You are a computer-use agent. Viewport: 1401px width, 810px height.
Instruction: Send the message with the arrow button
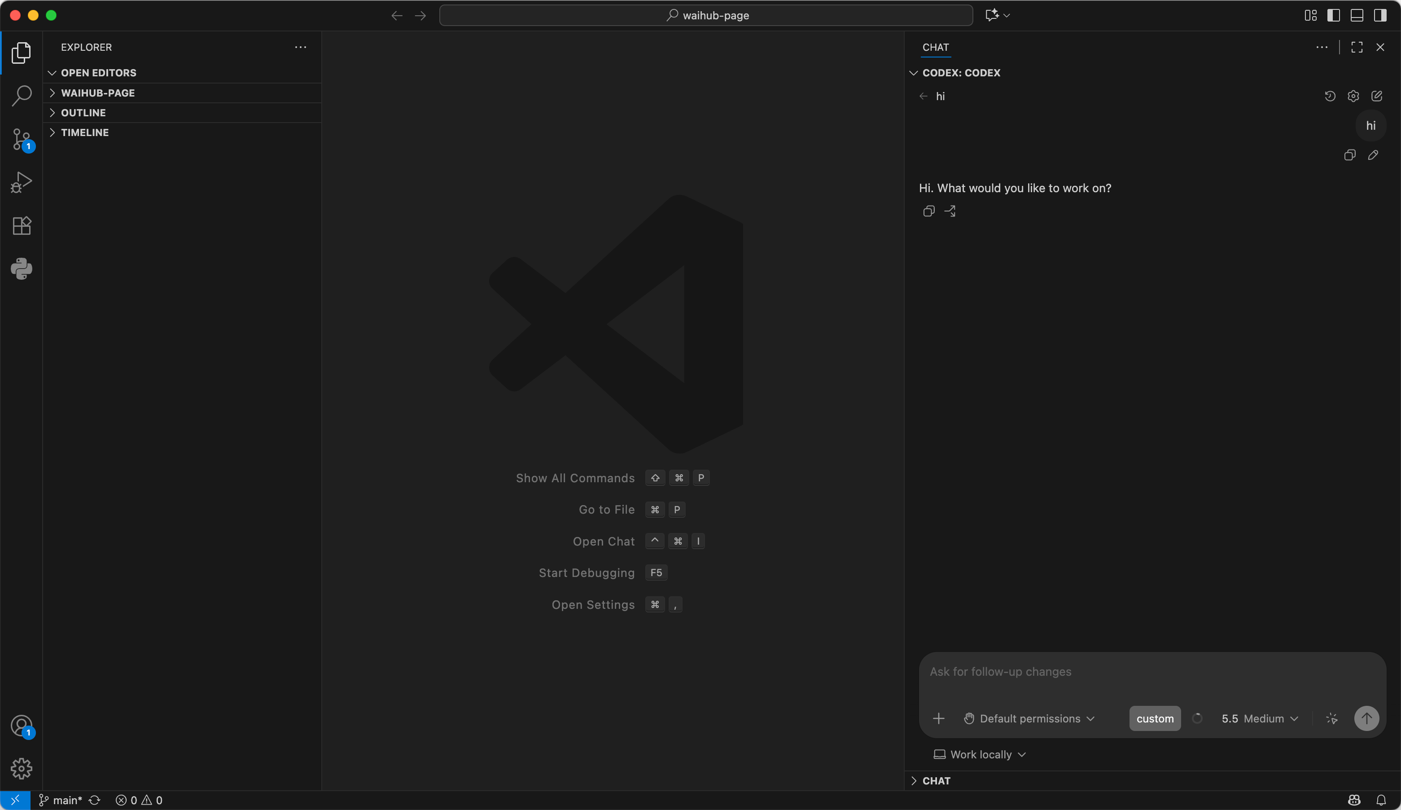(x=1366, y=718)
